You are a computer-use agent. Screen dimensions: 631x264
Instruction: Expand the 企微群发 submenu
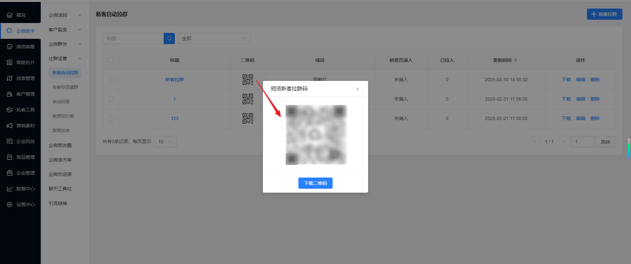point(65,44)
